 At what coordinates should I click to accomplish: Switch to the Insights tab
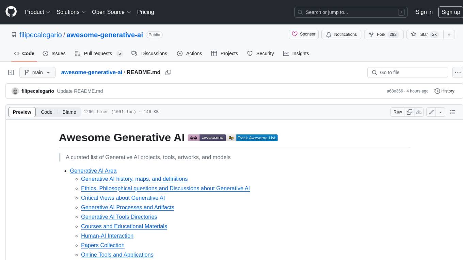tap(296, 53)
